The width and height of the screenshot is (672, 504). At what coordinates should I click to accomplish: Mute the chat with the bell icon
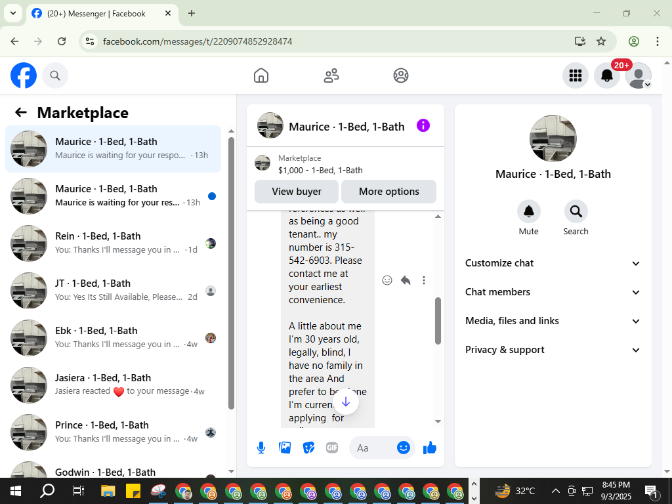coord(529,211)
